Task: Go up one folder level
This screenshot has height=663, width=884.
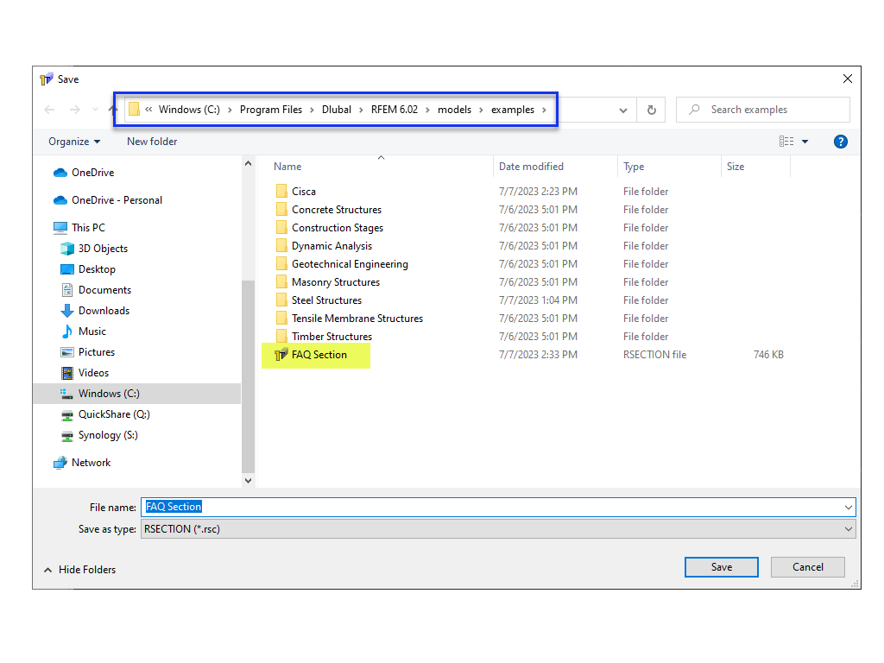Action: tap(113, 110)
